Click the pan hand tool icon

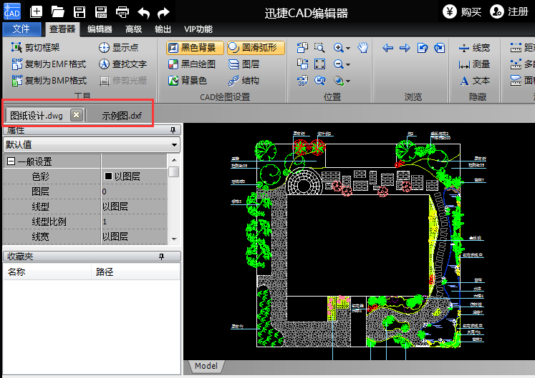[363, 48]
